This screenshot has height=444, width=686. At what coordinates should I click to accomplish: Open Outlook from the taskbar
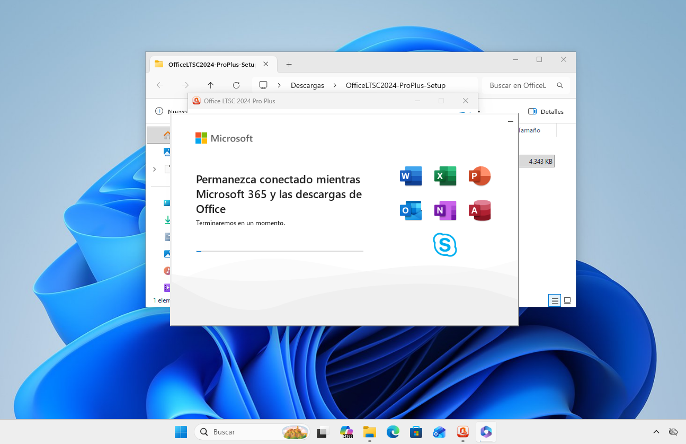pyautogui.click(x=439, y=432)
